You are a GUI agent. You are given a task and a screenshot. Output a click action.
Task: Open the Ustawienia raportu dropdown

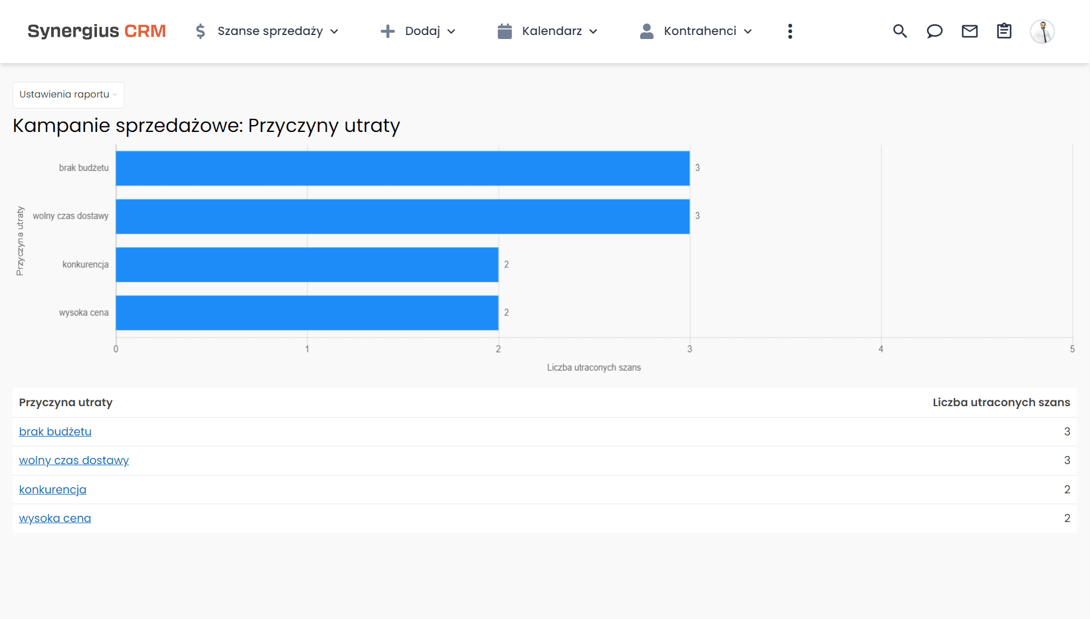[68, 95]
